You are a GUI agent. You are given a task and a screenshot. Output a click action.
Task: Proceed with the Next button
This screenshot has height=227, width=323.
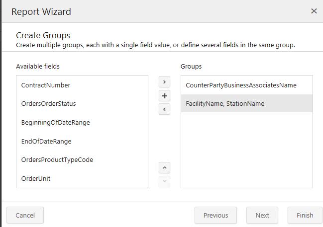262,215
